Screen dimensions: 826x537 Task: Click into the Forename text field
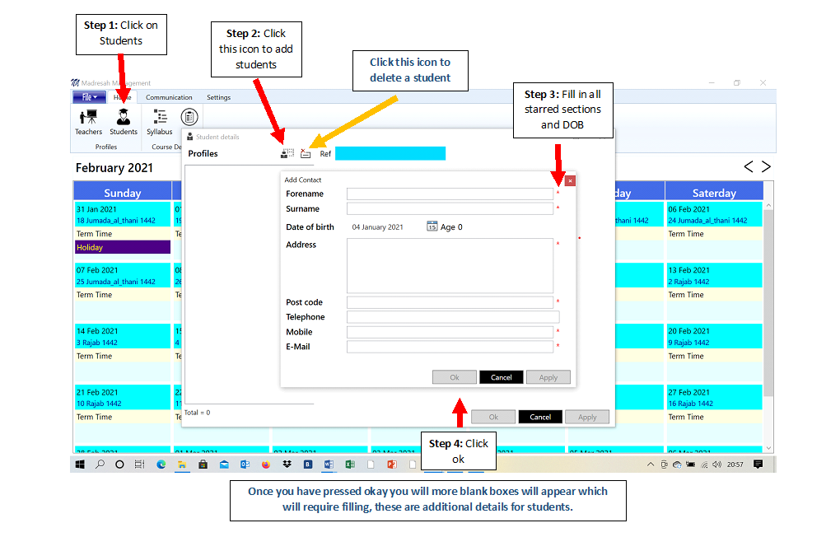pyautogui.click(x=450, y=194)
